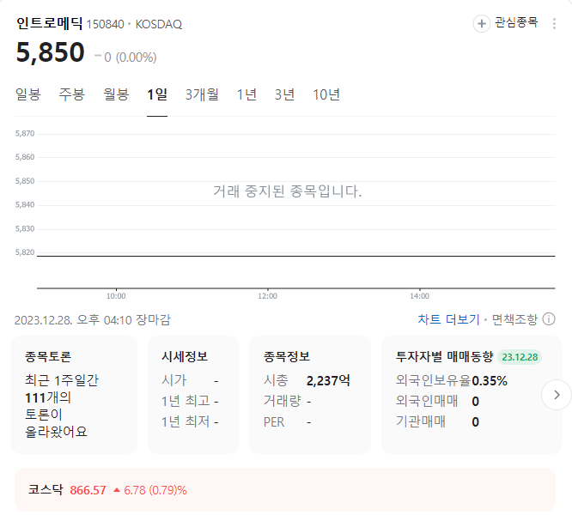This screenshot has width=572, height=521.
Task: Open the 종목토론 card
Action: click(75, 395)
